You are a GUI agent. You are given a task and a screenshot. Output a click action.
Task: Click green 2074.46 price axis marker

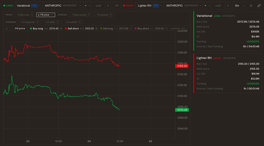182,110
